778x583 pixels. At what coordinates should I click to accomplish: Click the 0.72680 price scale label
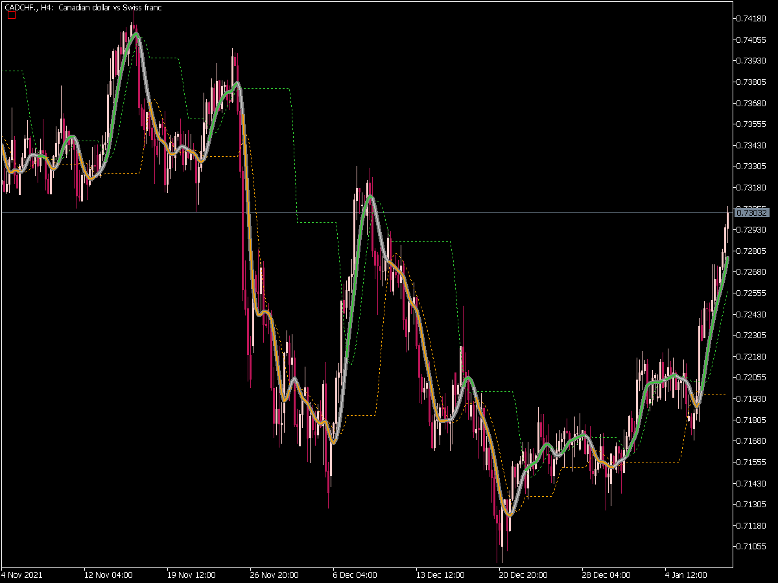(x=752, y=272)
